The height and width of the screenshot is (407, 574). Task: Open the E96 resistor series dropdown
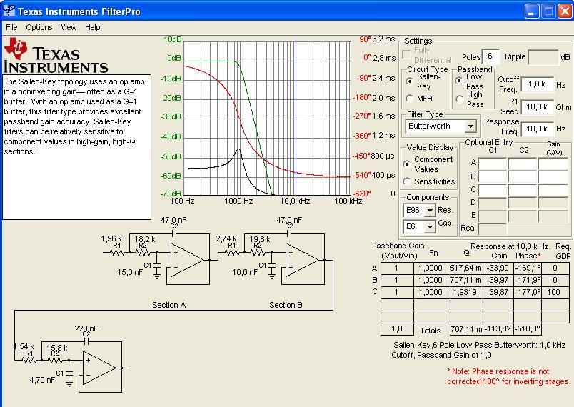[430, 211]
